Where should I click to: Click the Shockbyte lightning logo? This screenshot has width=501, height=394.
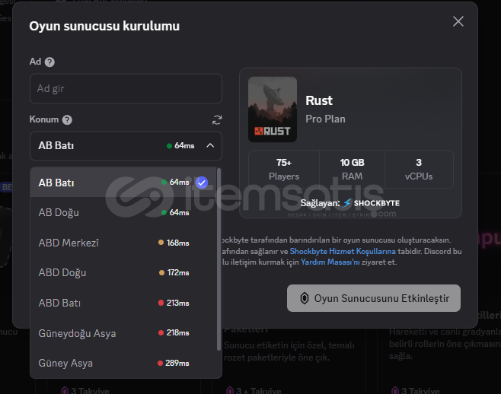[347, 203]
